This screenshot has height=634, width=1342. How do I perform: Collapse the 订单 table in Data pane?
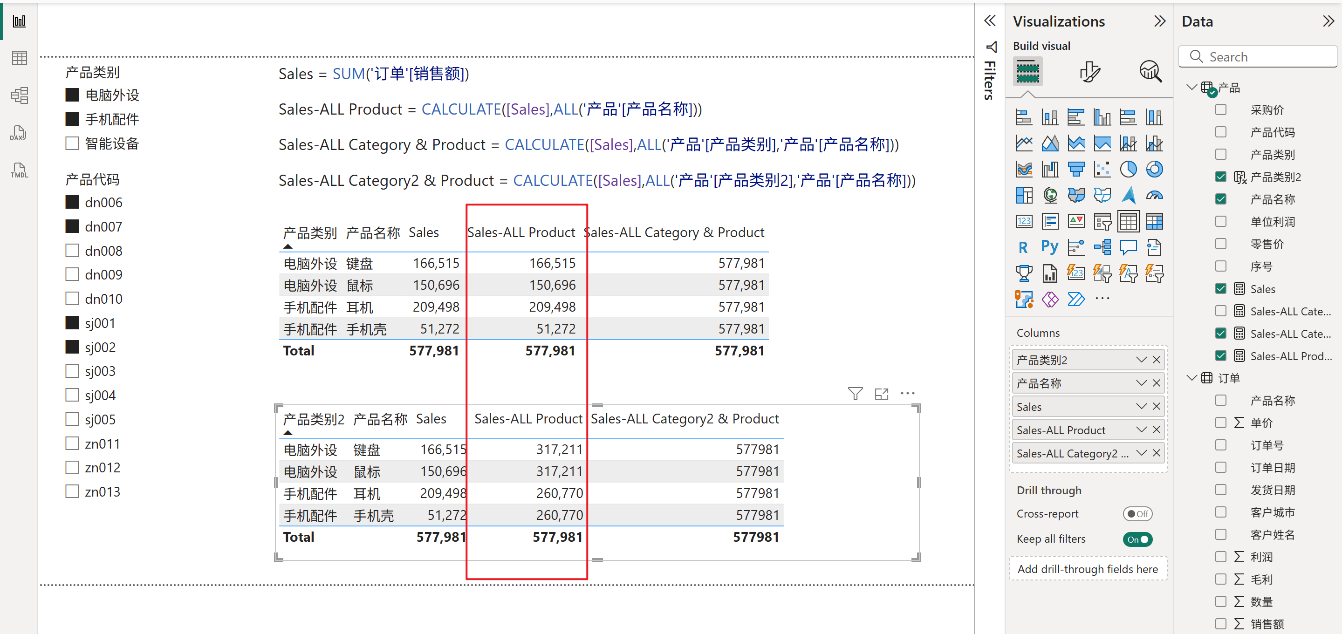tap(1191, 378)
